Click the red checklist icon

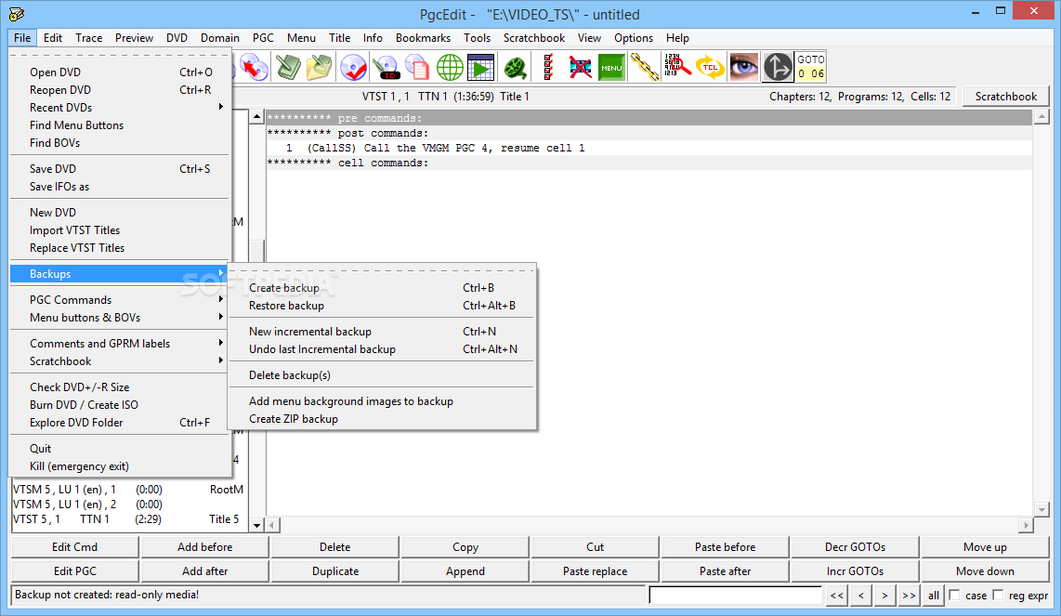pyautogui.click(x=548, y=67)
